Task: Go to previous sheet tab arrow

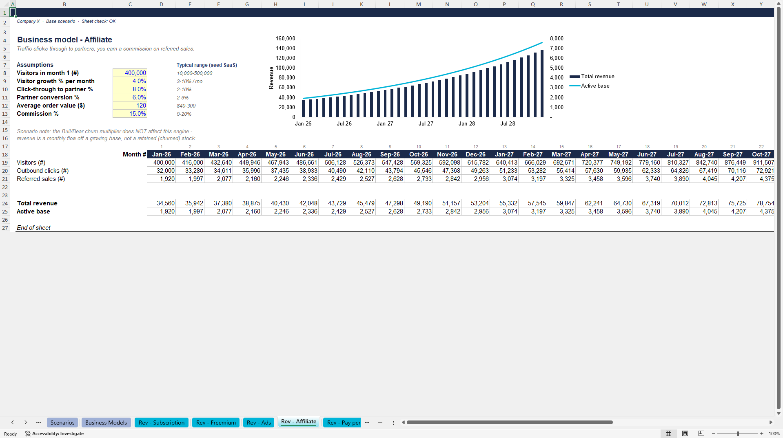Action: [13, 423]
